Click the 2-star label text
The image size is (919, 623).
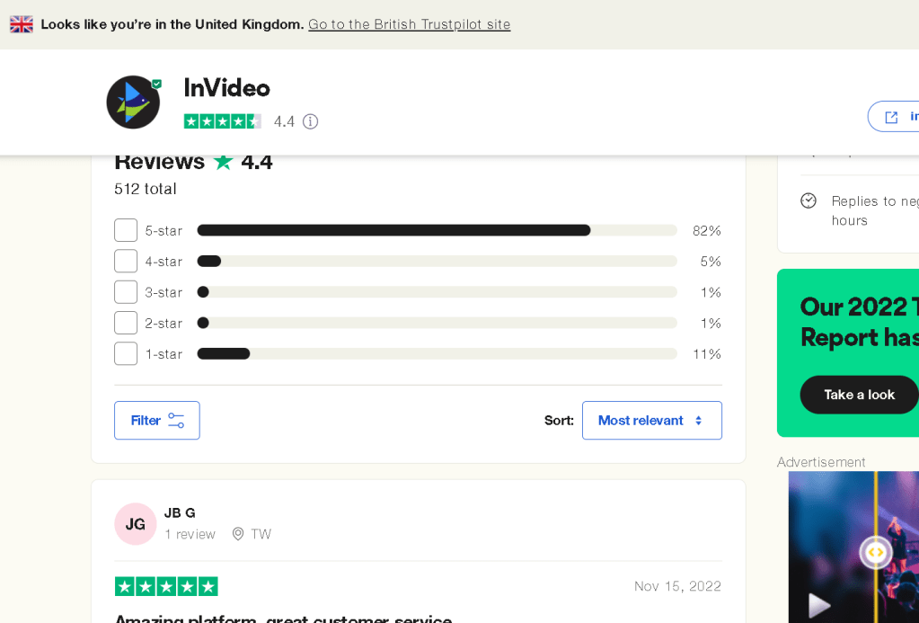coord(163,324)
